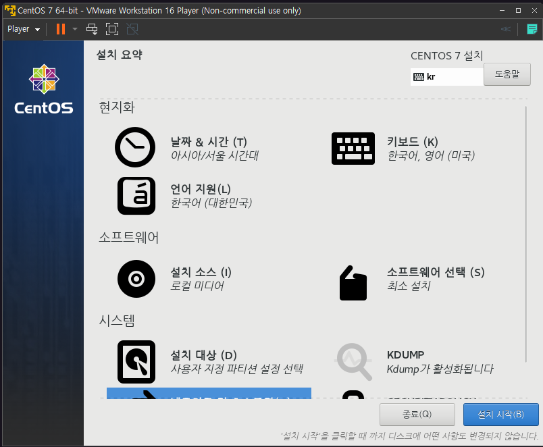Open the KDUMP settings

(405, 355)
